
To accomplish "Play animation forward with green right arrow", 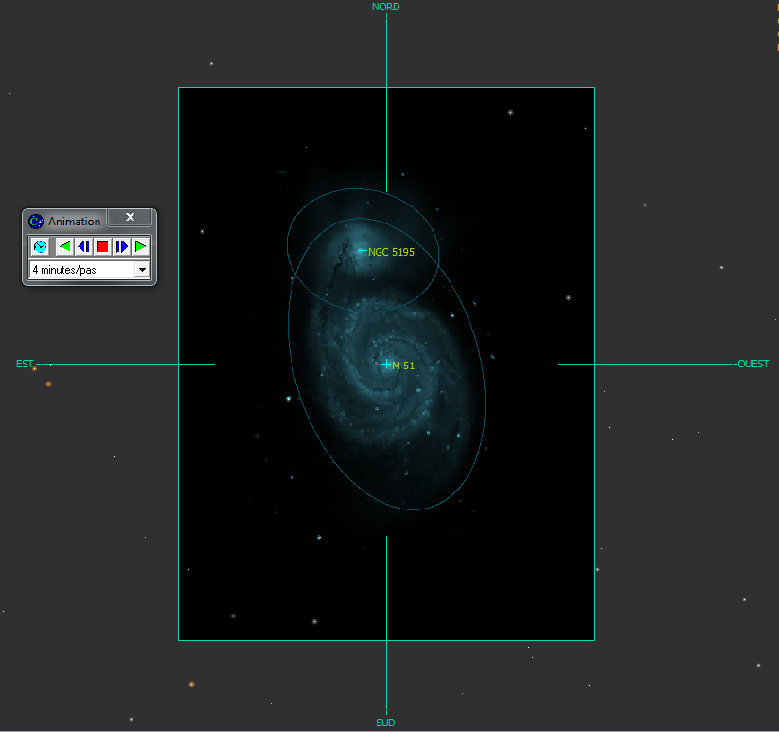I will [140, 247].
